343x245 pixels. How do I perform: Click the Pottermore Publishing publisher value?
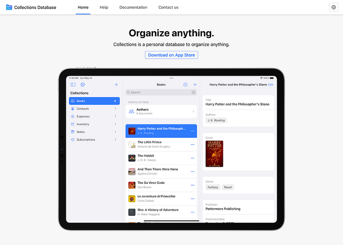(x=223, y=209)
